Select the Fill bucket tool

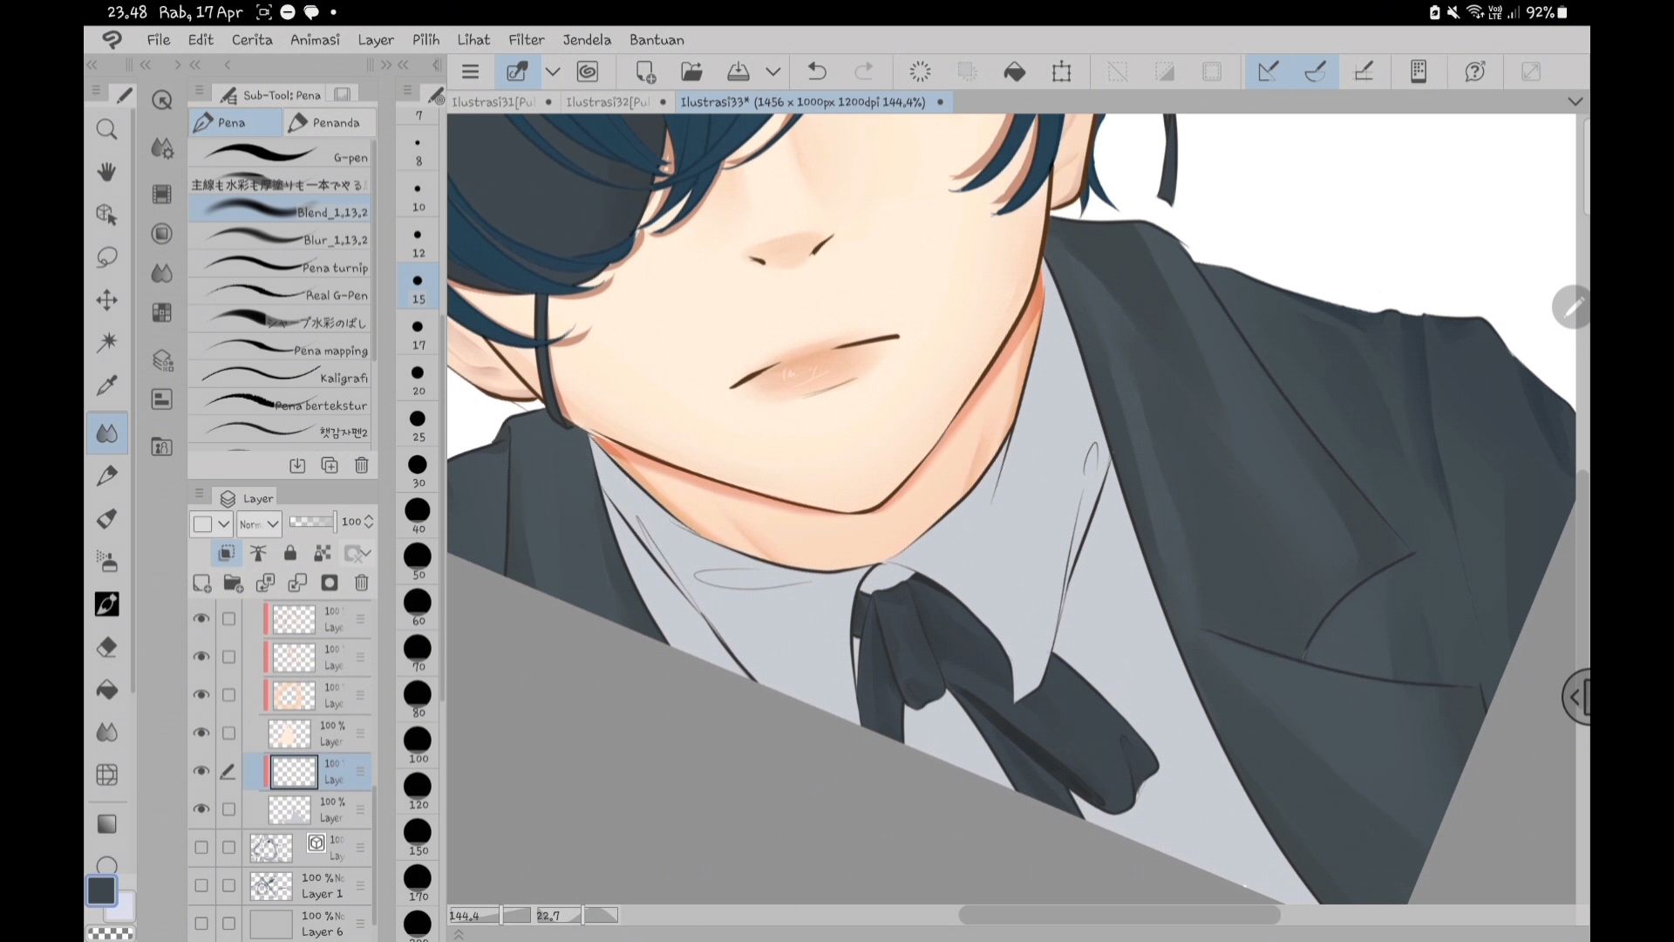click(x=106, y=690)
